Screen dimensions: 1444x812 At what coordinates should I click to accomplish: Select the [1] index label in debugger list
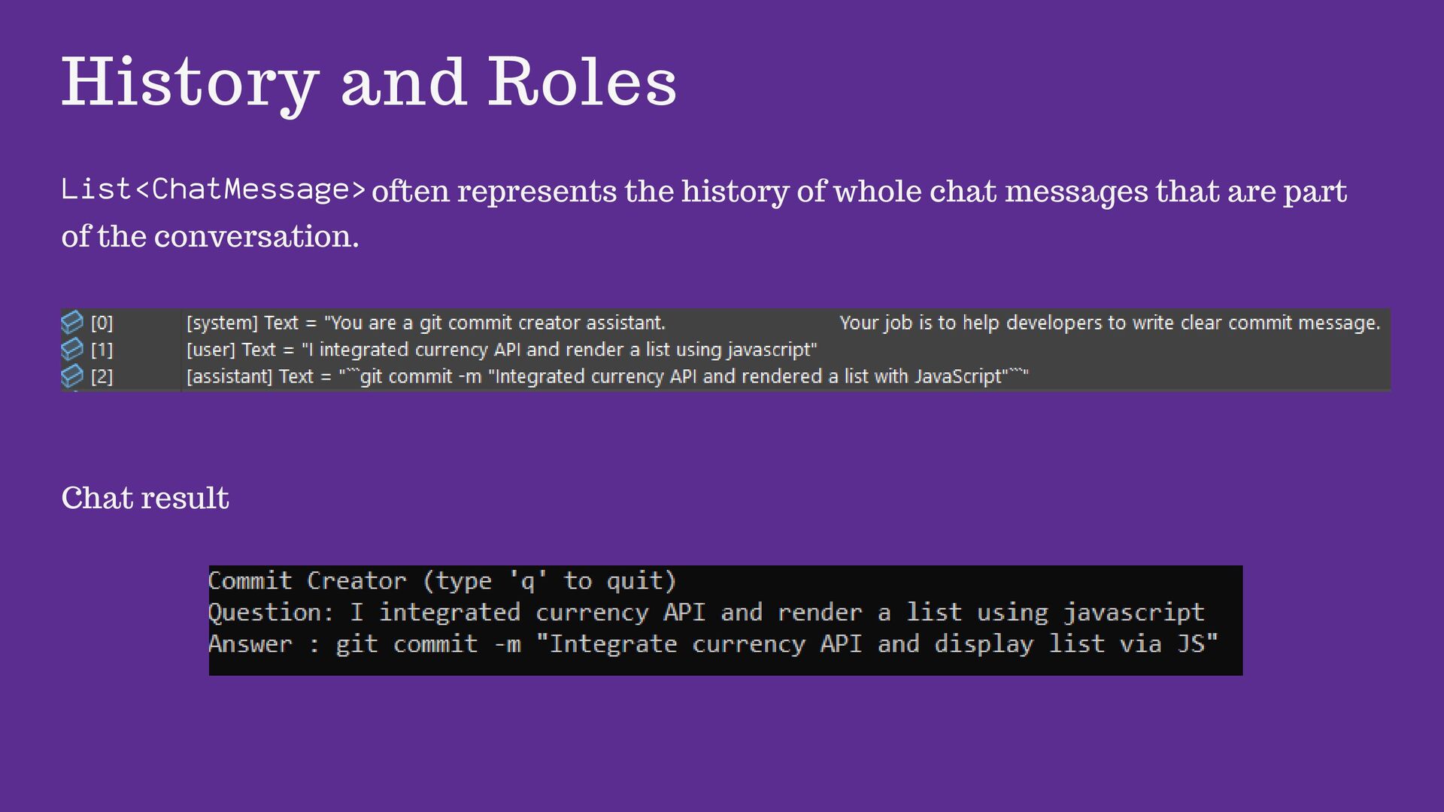coord(102,350)
